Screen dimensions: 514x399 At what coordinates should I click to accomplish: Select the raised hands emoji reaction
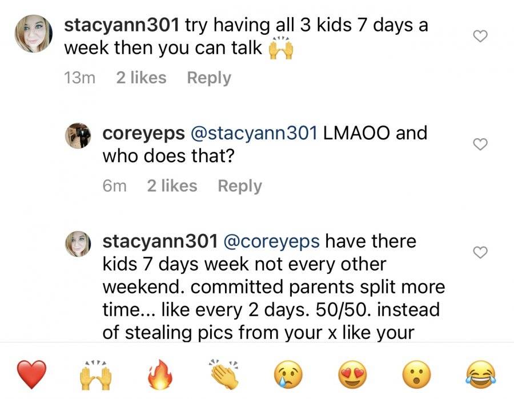pyautogui.click(x=95, y=376)
